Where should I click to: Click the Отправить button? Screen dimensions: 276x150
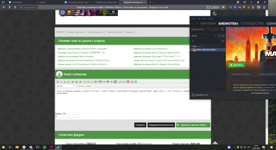140,125
